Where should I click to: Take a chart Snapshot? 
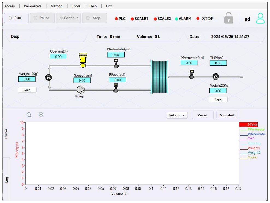pos(227,115)
